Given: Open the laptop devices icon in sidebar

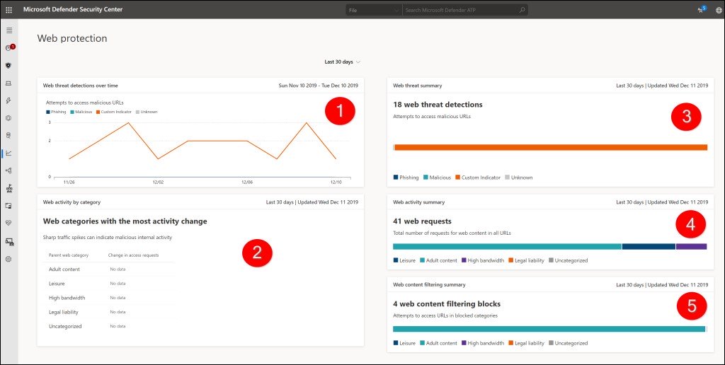Looking at the screenshot, I should (x=9, y=83).
